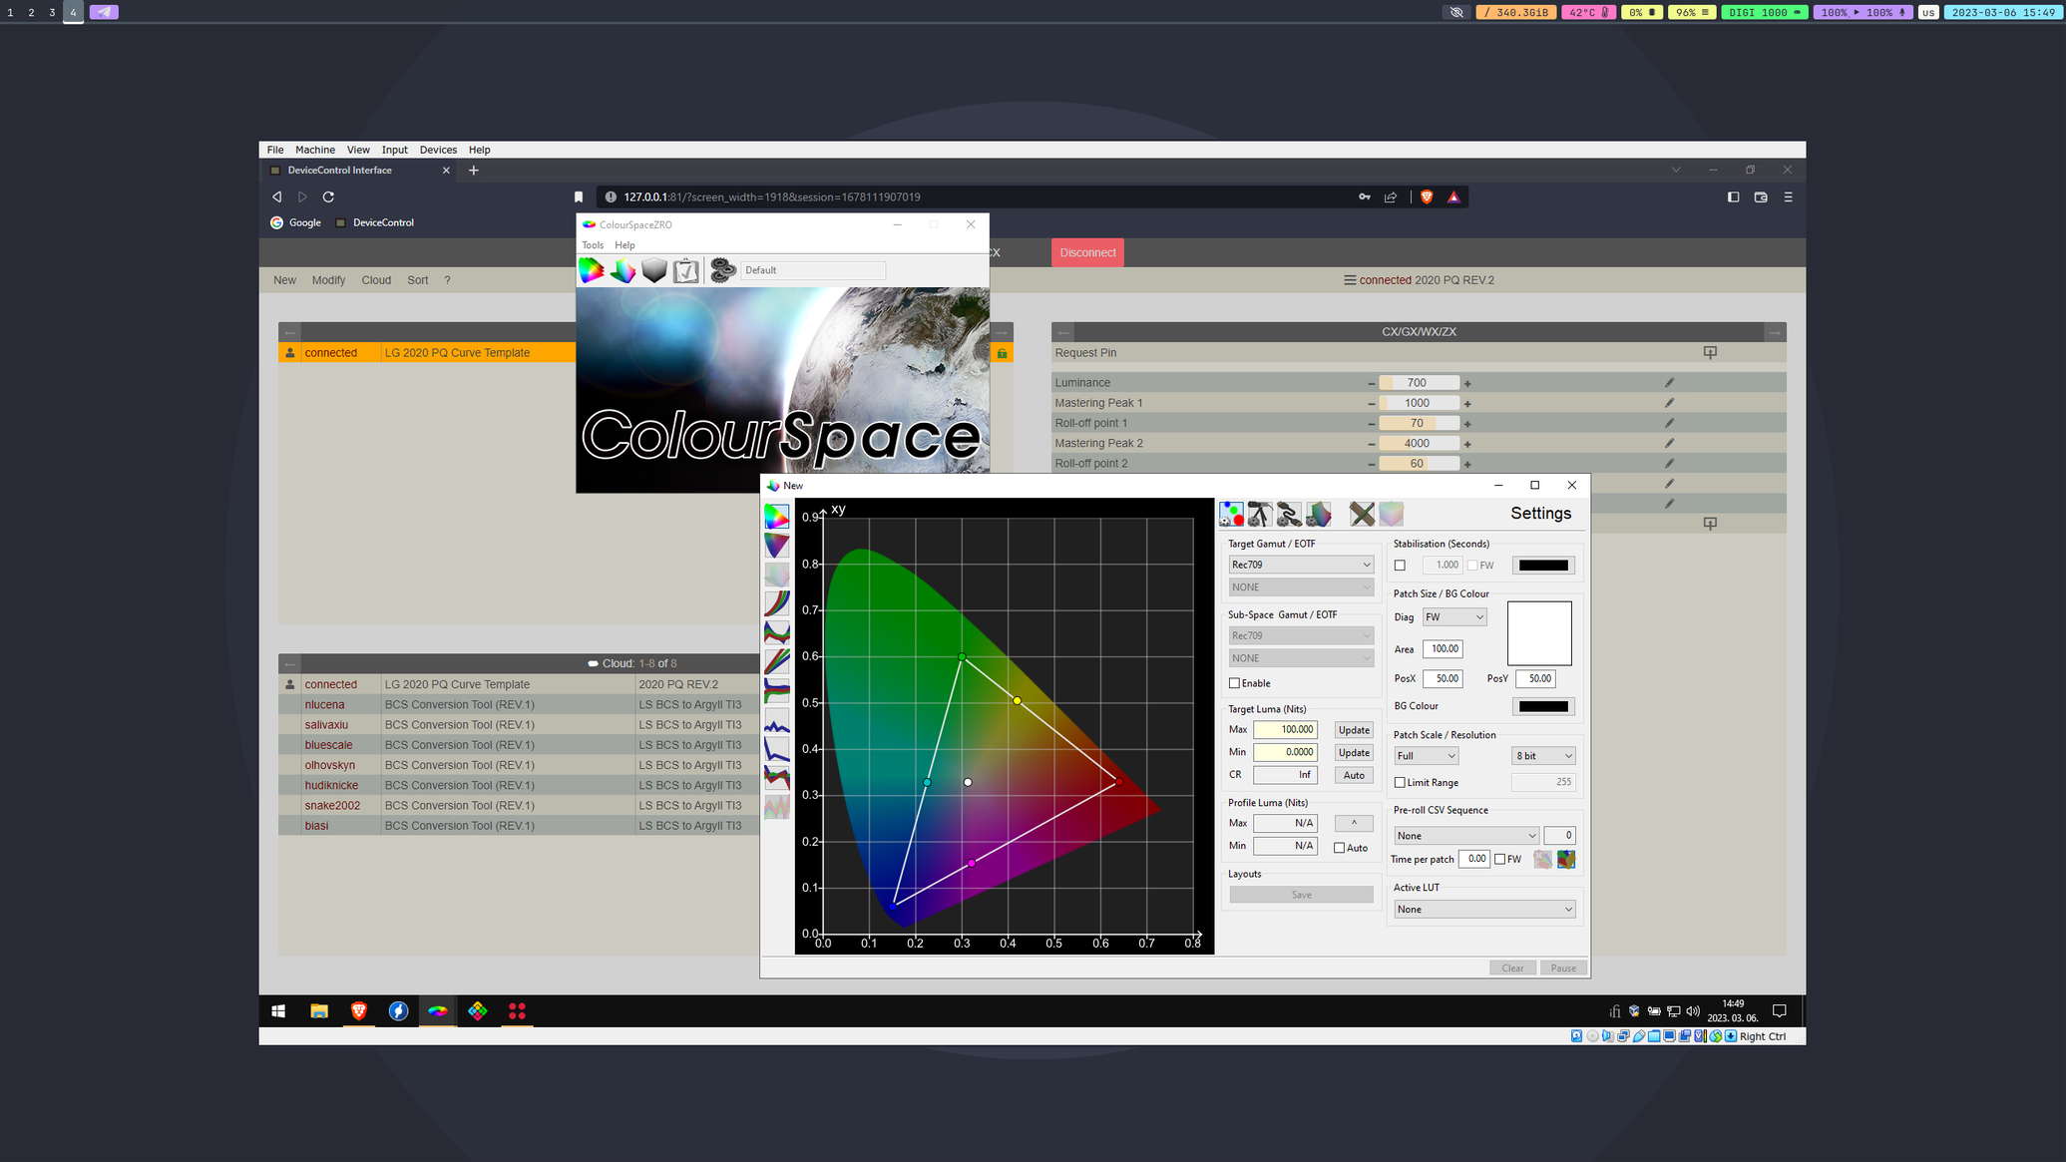This screenshot has width=2066, height=1162.
Task: Click the caret button beside Profile Luma Max
Action: click(x=1354, y=823)
